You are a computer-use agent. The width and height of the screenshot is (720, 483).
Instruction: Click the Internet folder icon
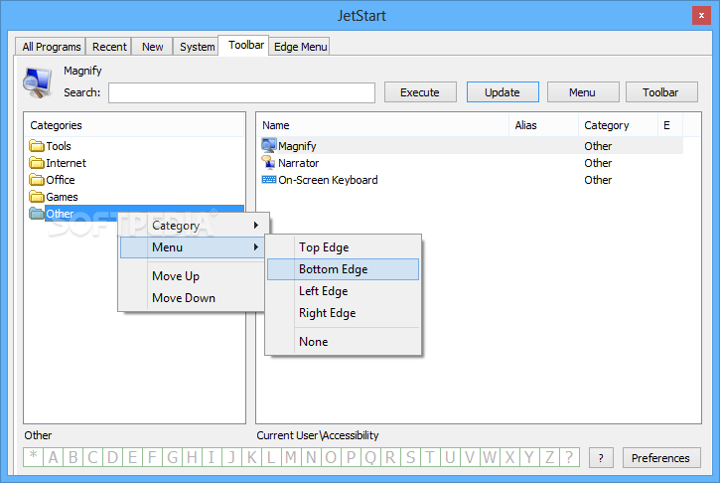tap(37, 163)
